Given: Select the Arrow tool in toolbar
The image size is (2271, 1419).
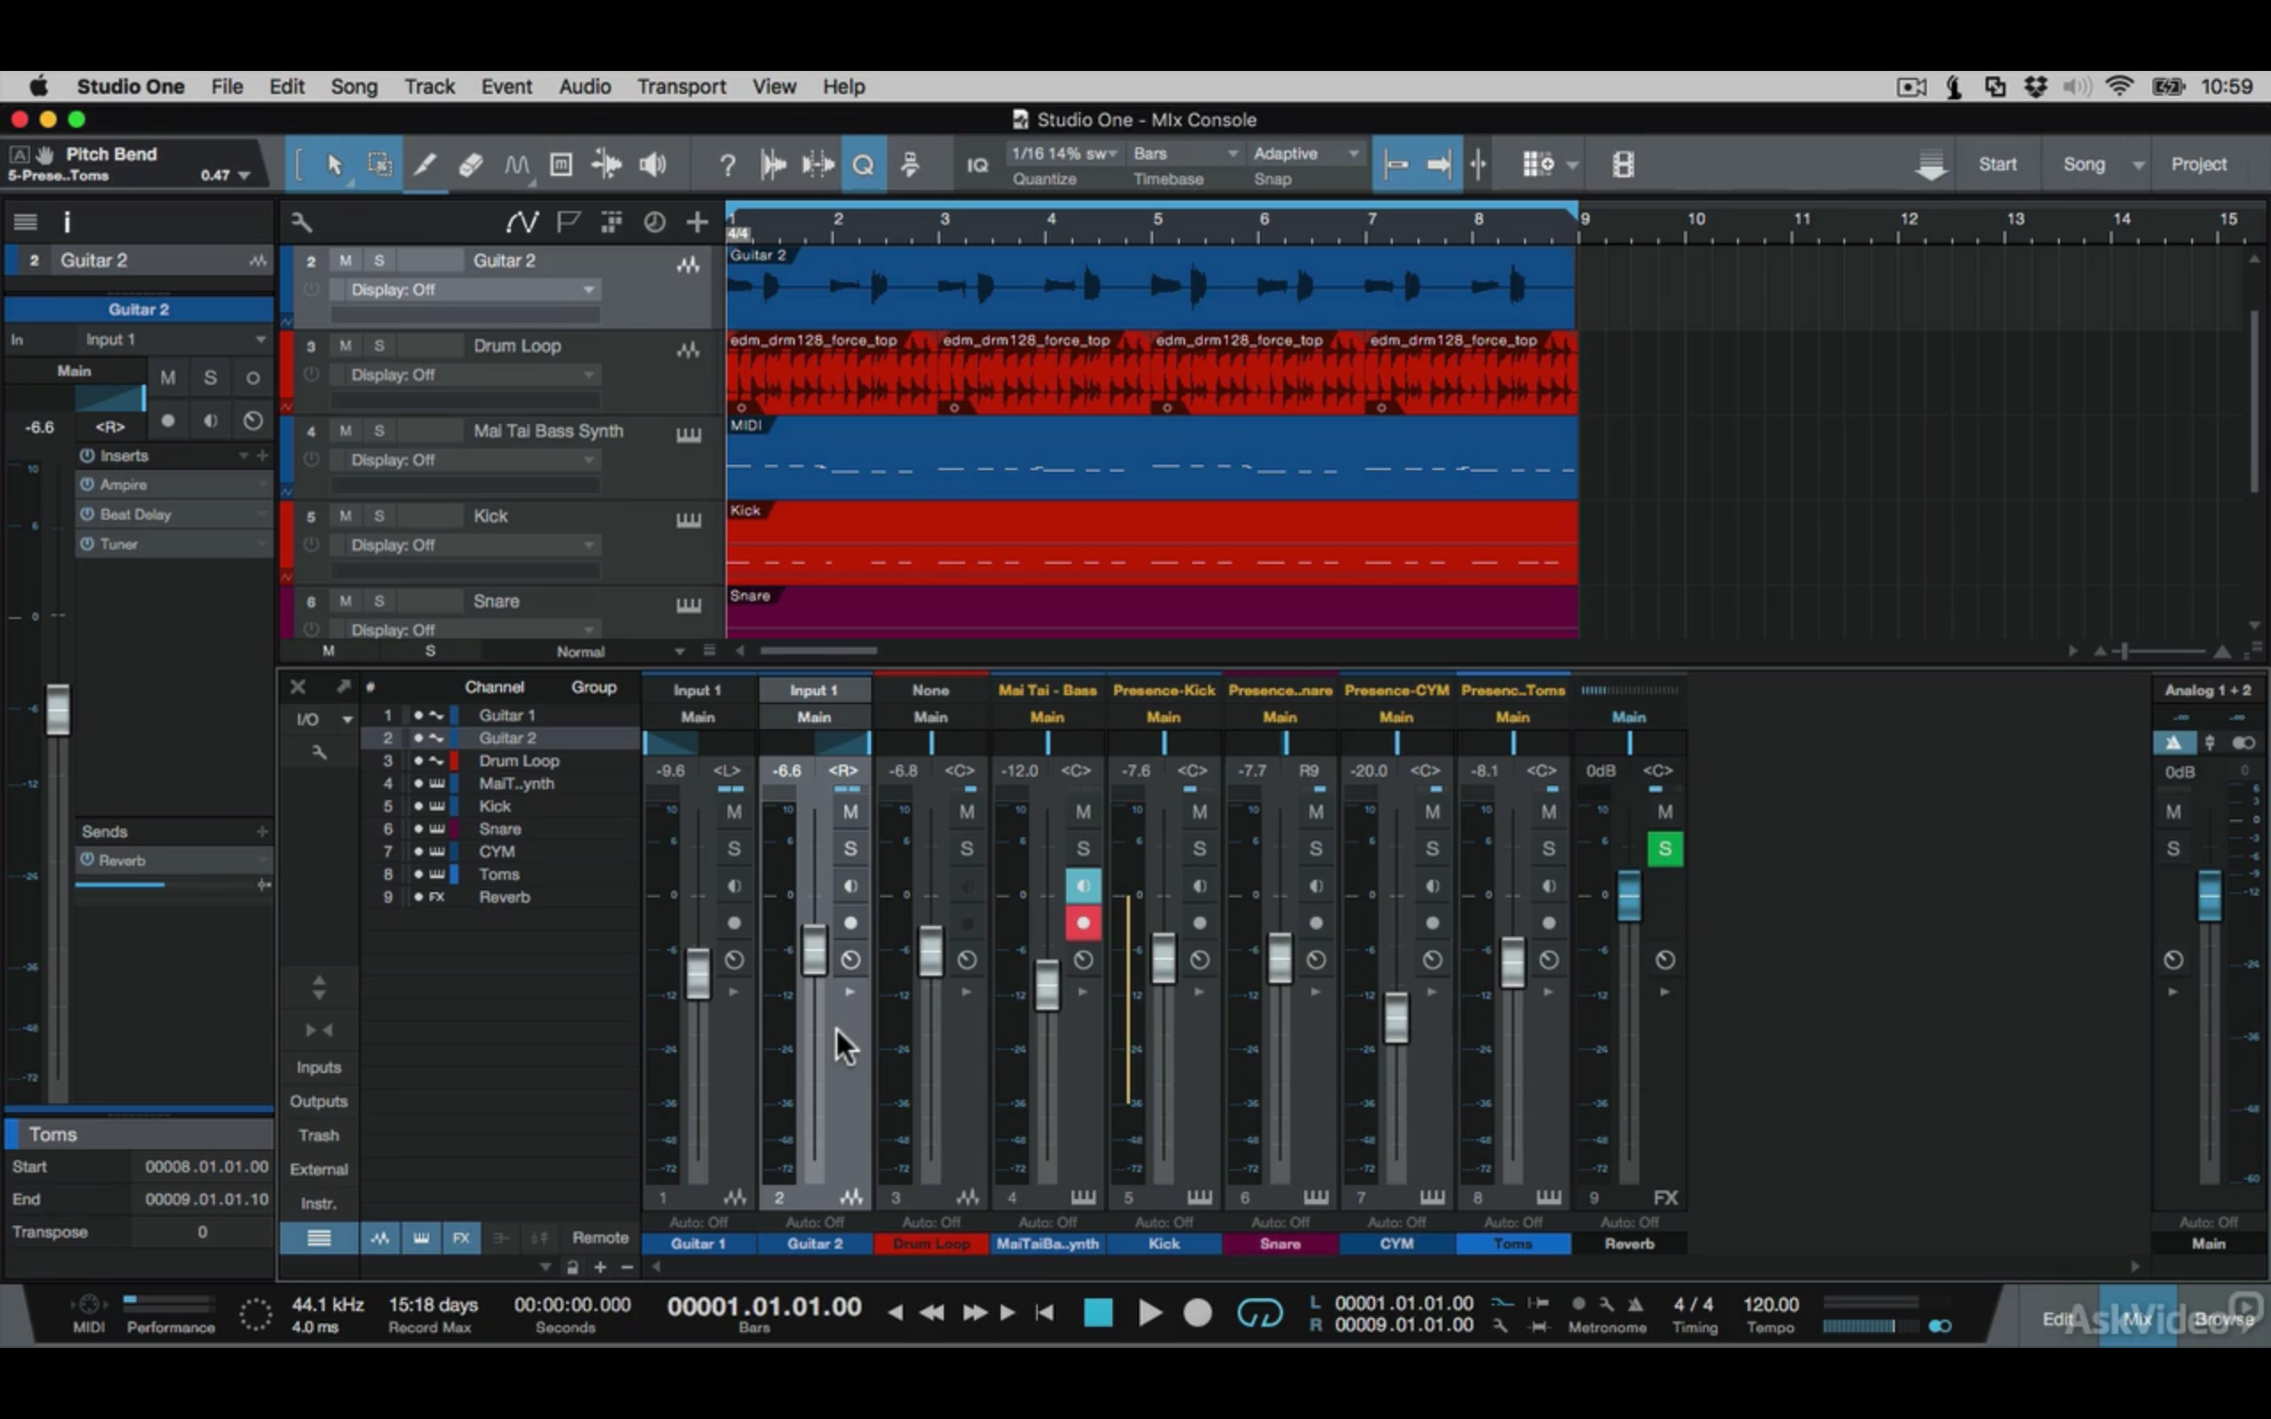Looking at the screenshot, I should point(334,165).
